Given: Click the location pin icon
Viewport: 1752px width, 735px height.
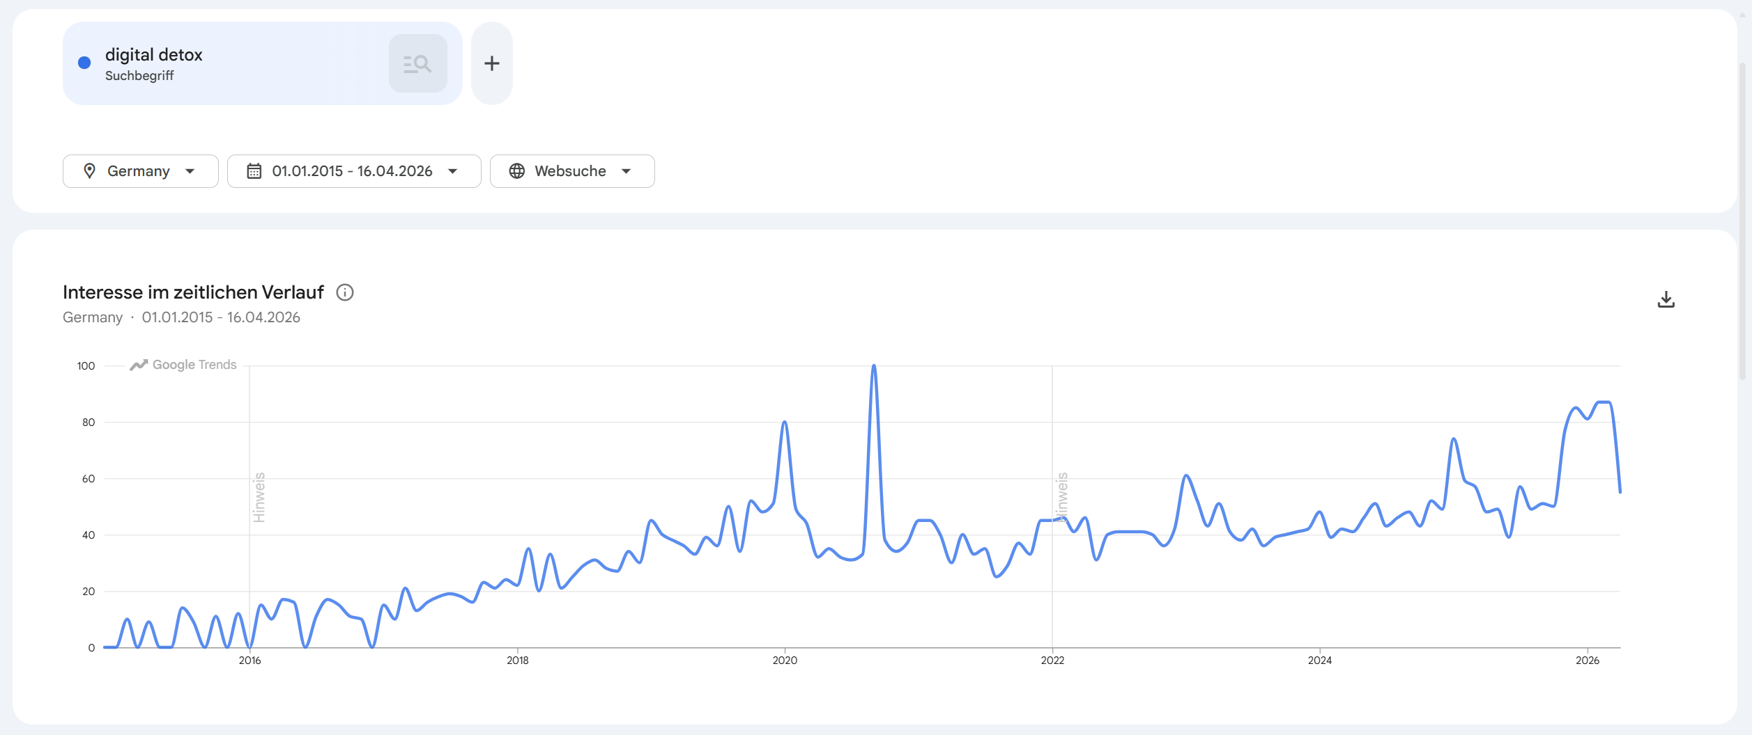Looking at the screenshot, I should click(89, 171).
